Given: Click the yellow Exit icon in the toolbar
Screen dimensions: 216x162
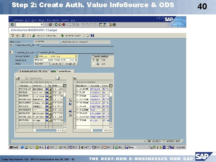Looking at the screenshot, I should pos(60,25).
